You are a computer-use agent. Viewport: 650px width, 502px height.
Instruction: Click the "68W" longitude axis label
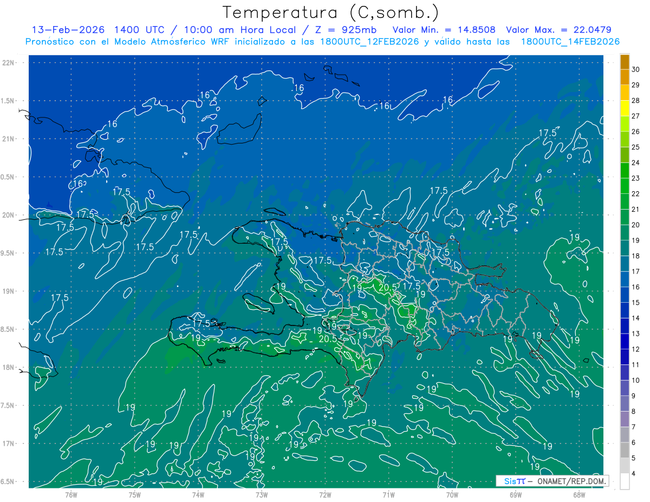(579, 494)
